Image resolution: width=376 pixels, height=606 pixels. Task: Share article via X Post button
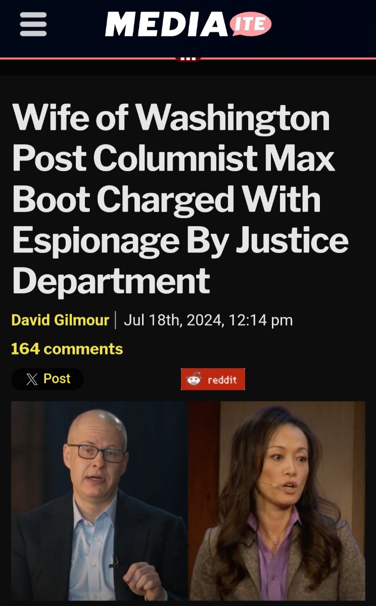pyautogui.click(x=48, y=379)
